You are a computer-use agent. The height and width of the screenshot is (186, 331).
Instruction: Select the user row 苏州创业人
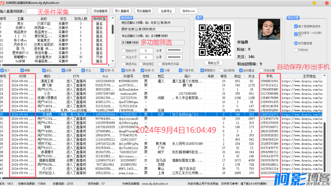[161, 173]
